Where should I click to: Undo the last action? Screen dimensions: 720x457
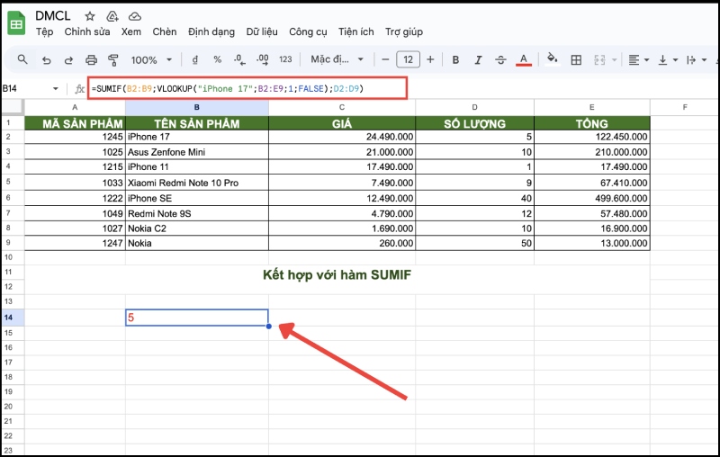tap(47, 60)
